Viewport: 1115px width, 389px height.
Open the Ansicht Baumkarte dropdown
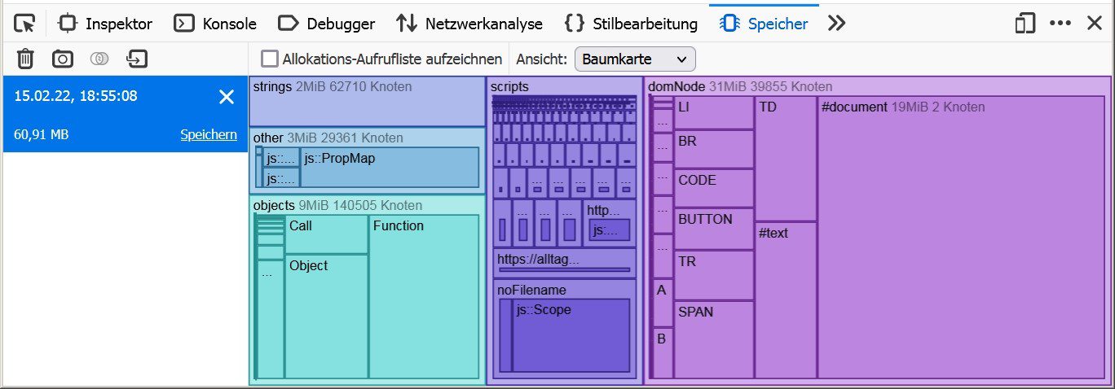point(635,59)
